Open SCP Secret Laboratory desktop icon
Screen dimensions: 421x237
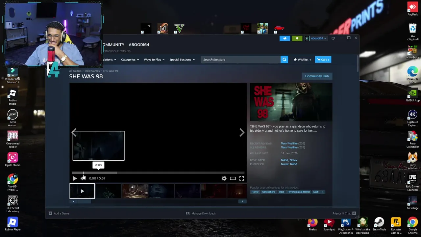(x=13, y=204)
